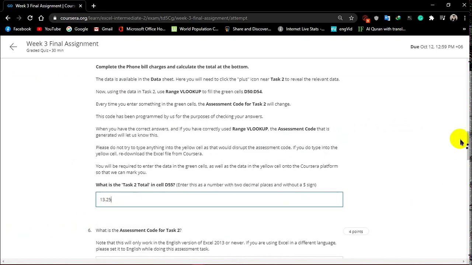Open the Google Translate extension
The height and width of the screenshot is (265, 472).
[x=387, y=18]
